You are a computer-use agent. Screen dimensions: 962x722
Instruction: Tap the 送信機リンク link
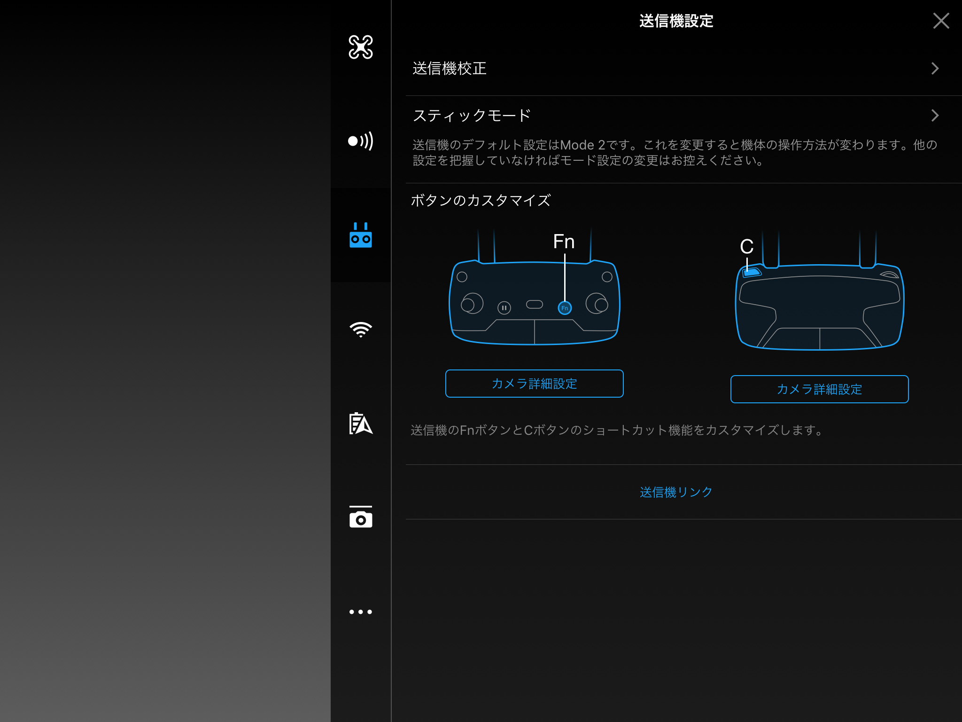point(676,492)
